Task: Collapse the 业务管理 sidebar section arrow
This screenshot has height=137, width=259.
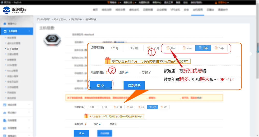Action: 29,31
